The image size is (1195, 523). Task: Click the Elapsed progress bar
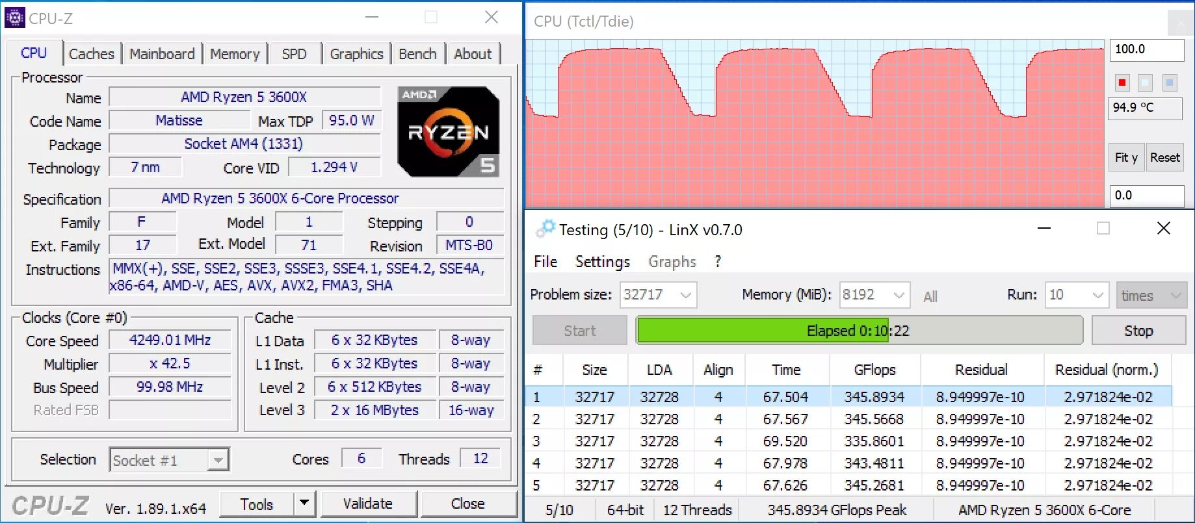(860, 330)
